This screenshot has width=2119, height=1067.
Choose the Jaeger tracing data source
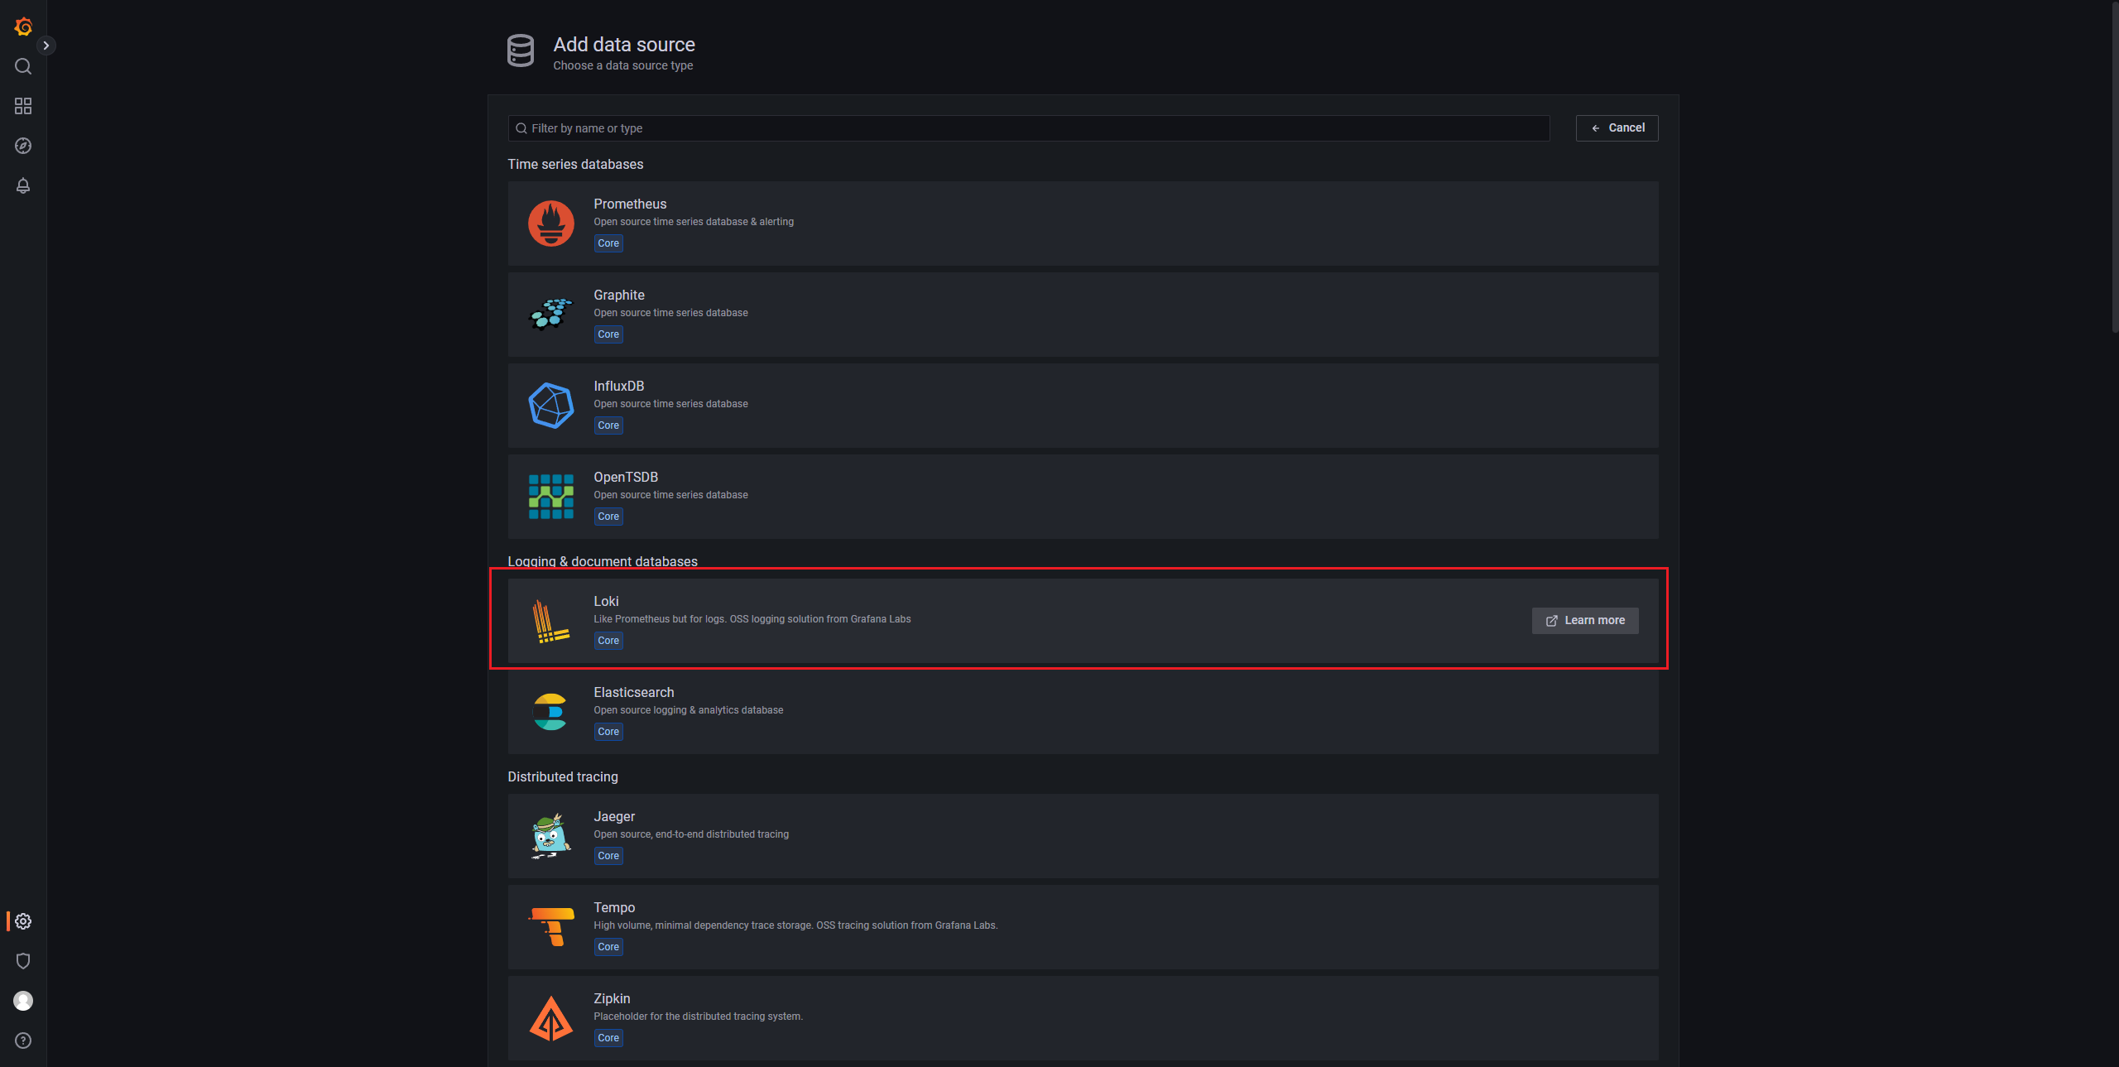[1082, 836]
